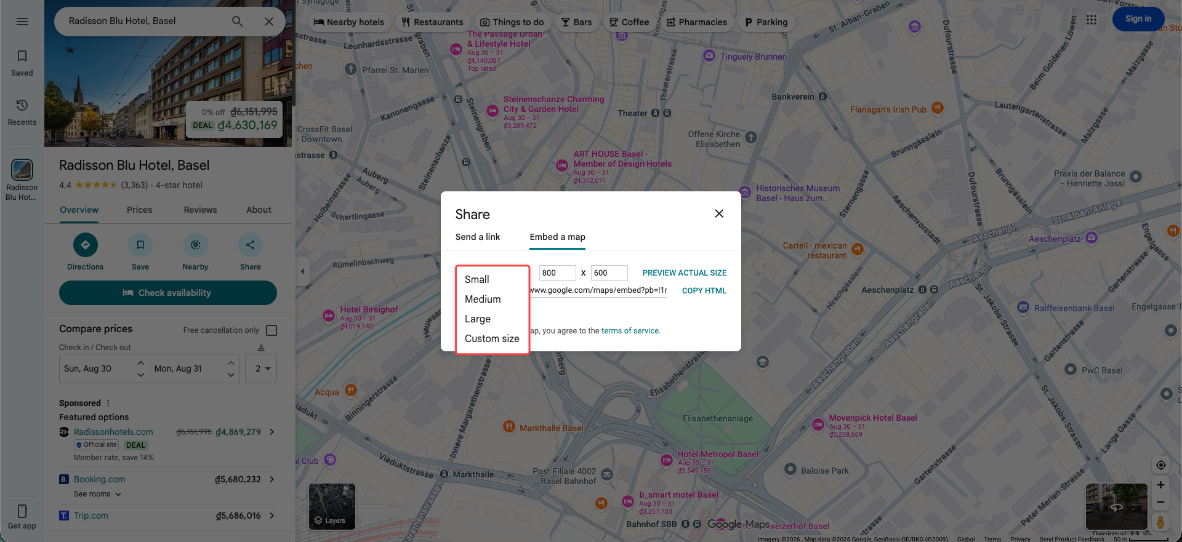Open the Reviews tab
The height and width of the screenshot is (542, 1182).
200,210
